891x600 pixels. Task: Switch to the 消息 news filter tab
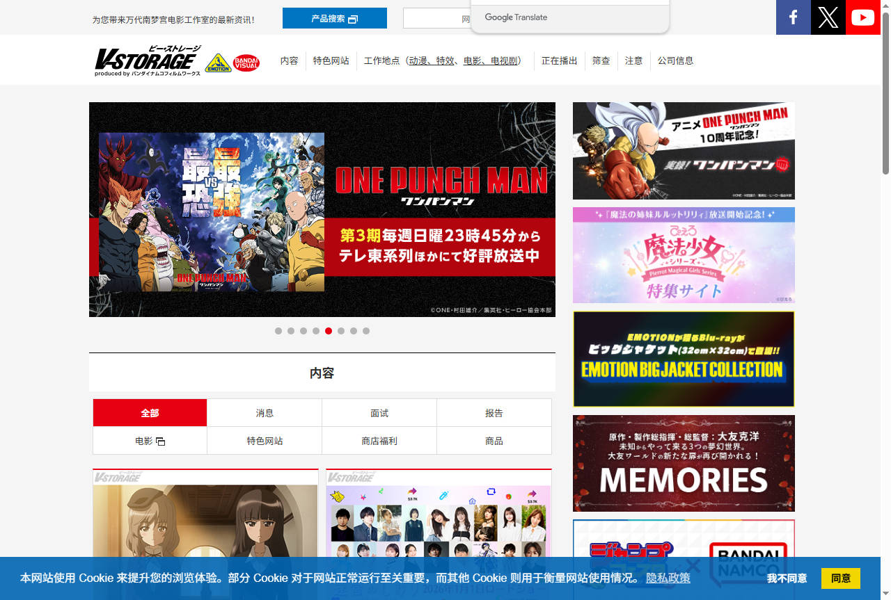[265, 413]
